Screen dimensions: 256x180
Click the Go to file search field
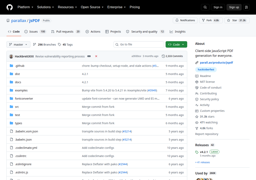pyautogui.click(x=139, y=44)
